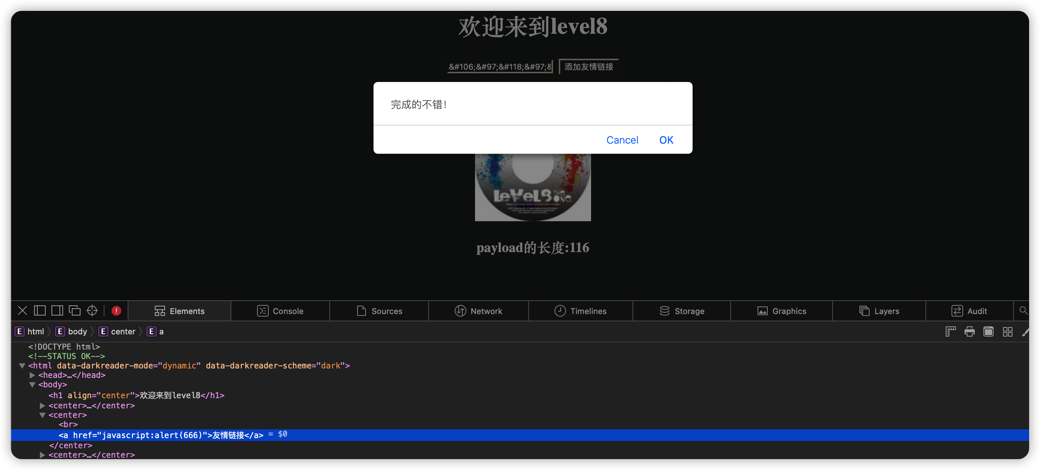1040x470 pixels.
Task: Switch to the Console tab
Action: click(280, 311)
